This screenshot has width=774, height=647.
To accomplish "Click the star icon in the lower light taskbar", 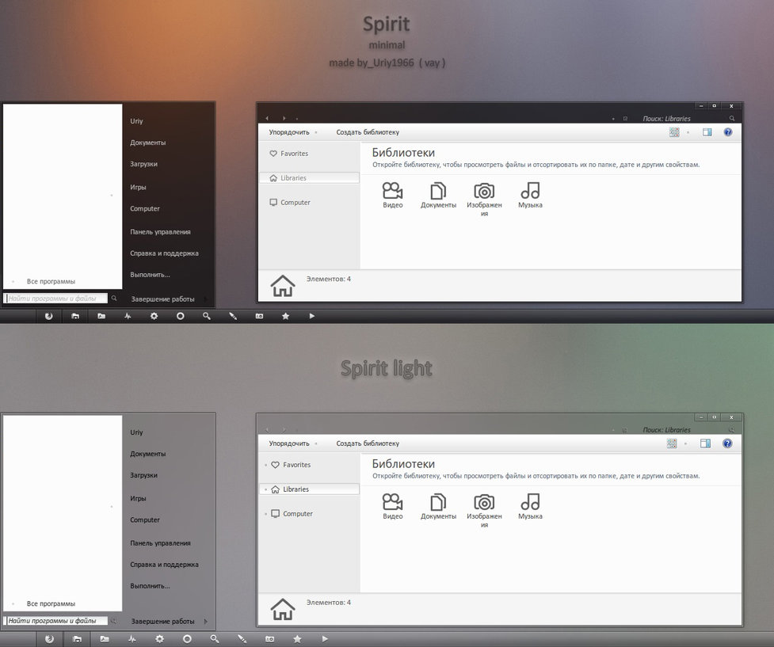I will [297, 638].
